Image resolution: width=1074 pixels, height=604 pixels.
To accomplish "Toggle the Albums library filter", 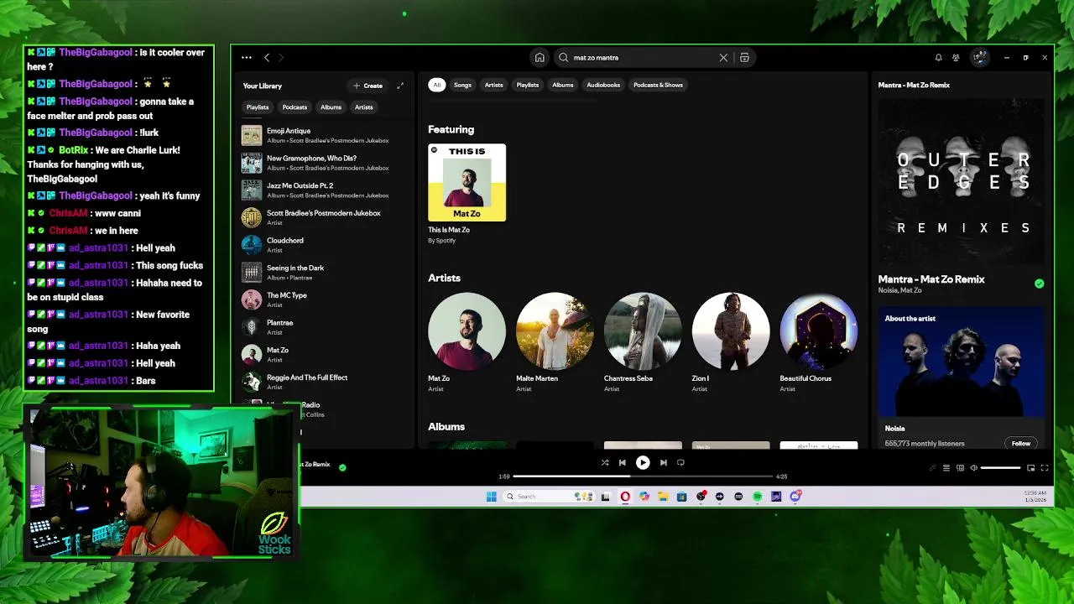I will click(331, 107).
